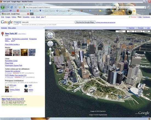Click the zoom slider handle on the map

pos(50,56)
